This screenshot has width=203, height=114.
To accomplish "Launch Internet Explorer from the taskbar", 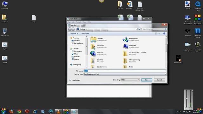I will click(35, 111).
